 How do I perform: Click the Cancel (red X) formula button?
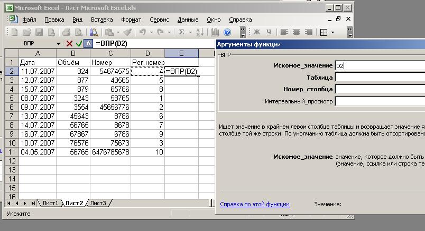[x=69, y=43]
